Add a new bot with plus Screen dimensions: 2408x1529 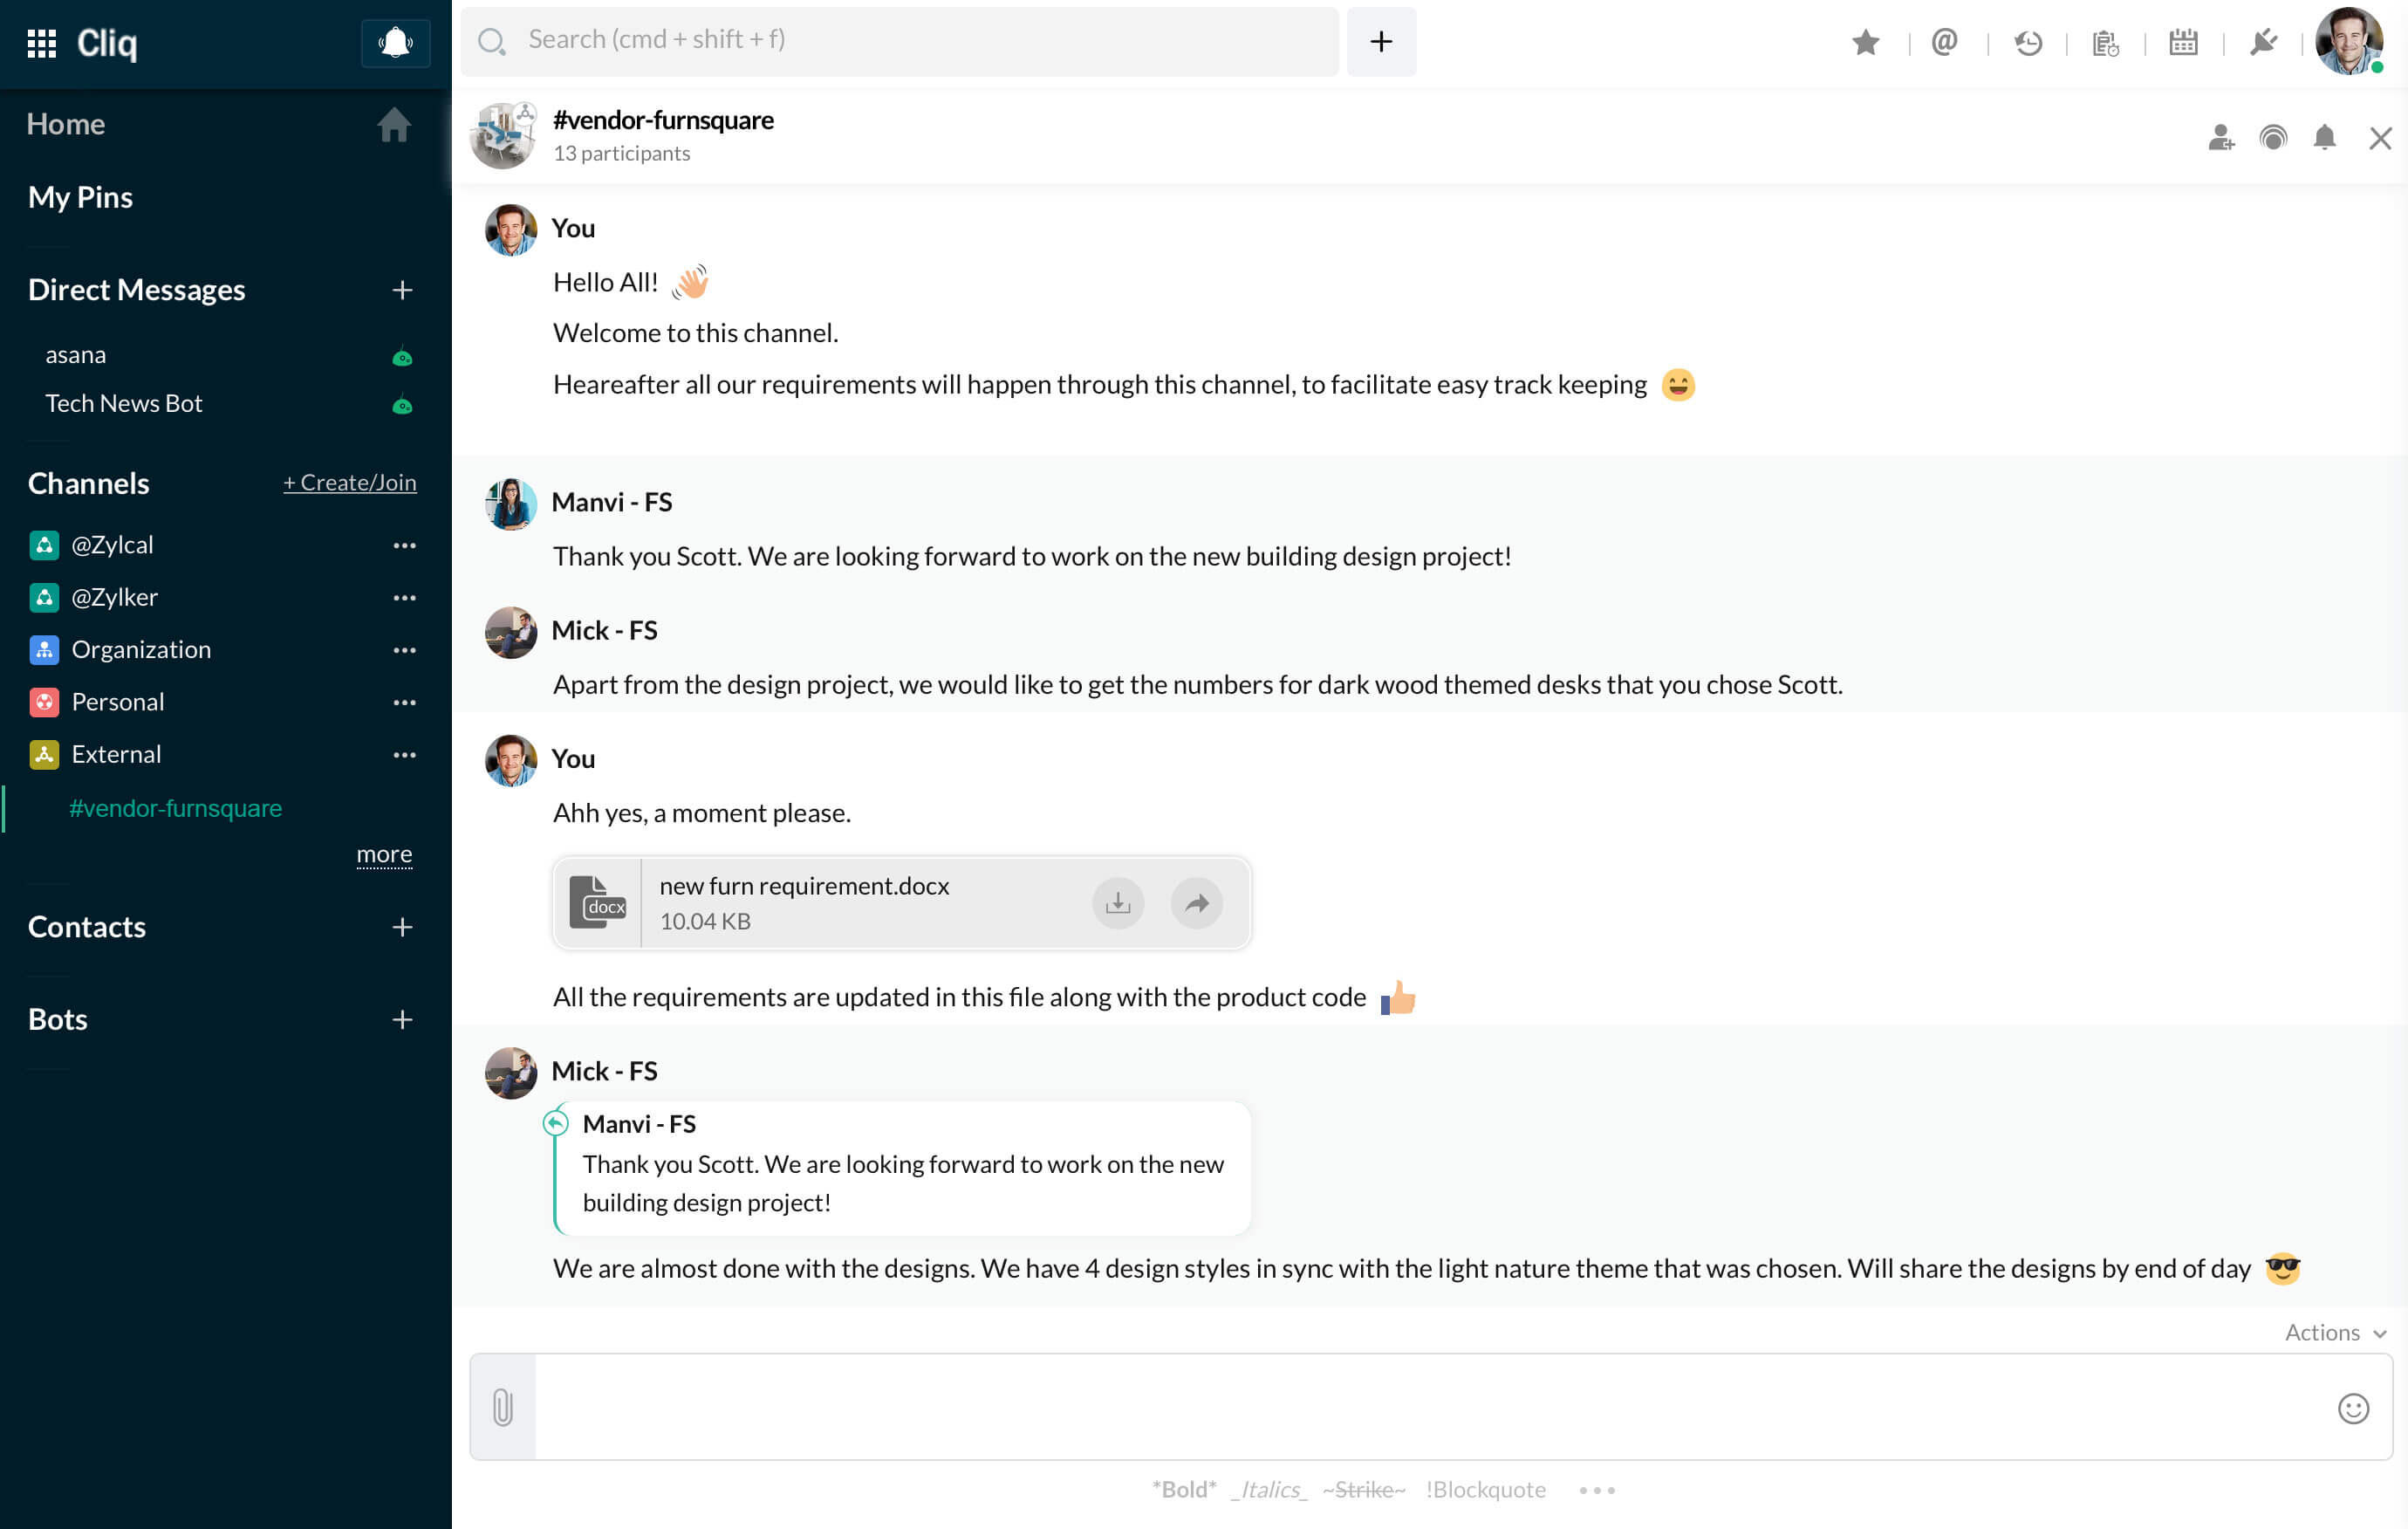(402, 1020)
